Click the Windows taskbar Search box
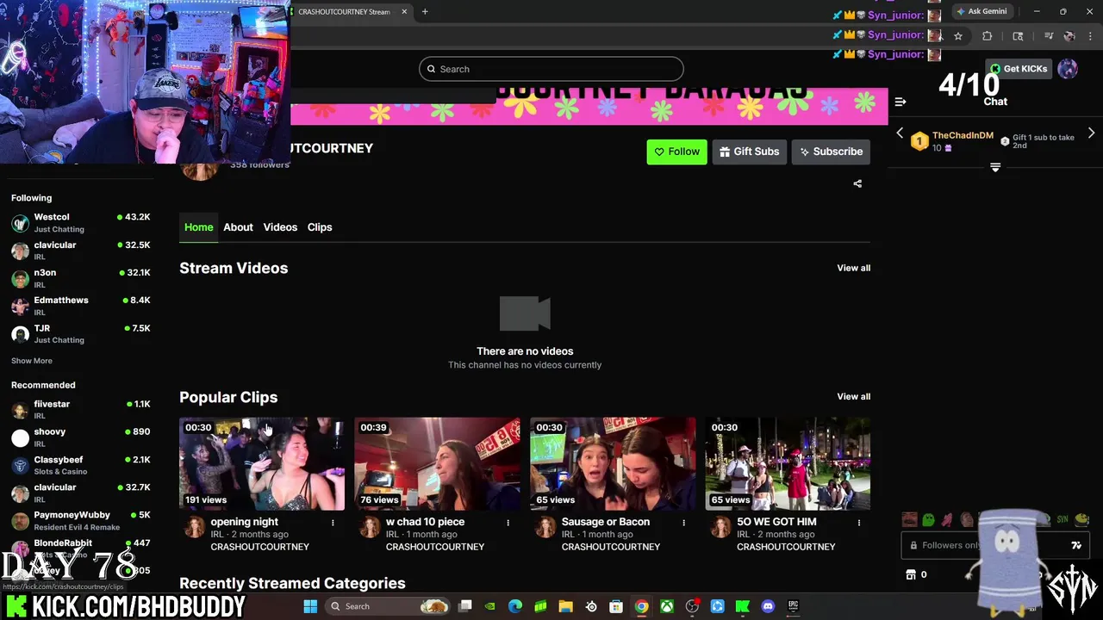Image resolution: width=1103 pixels, height=620 pixels. [x=389, y=606]
